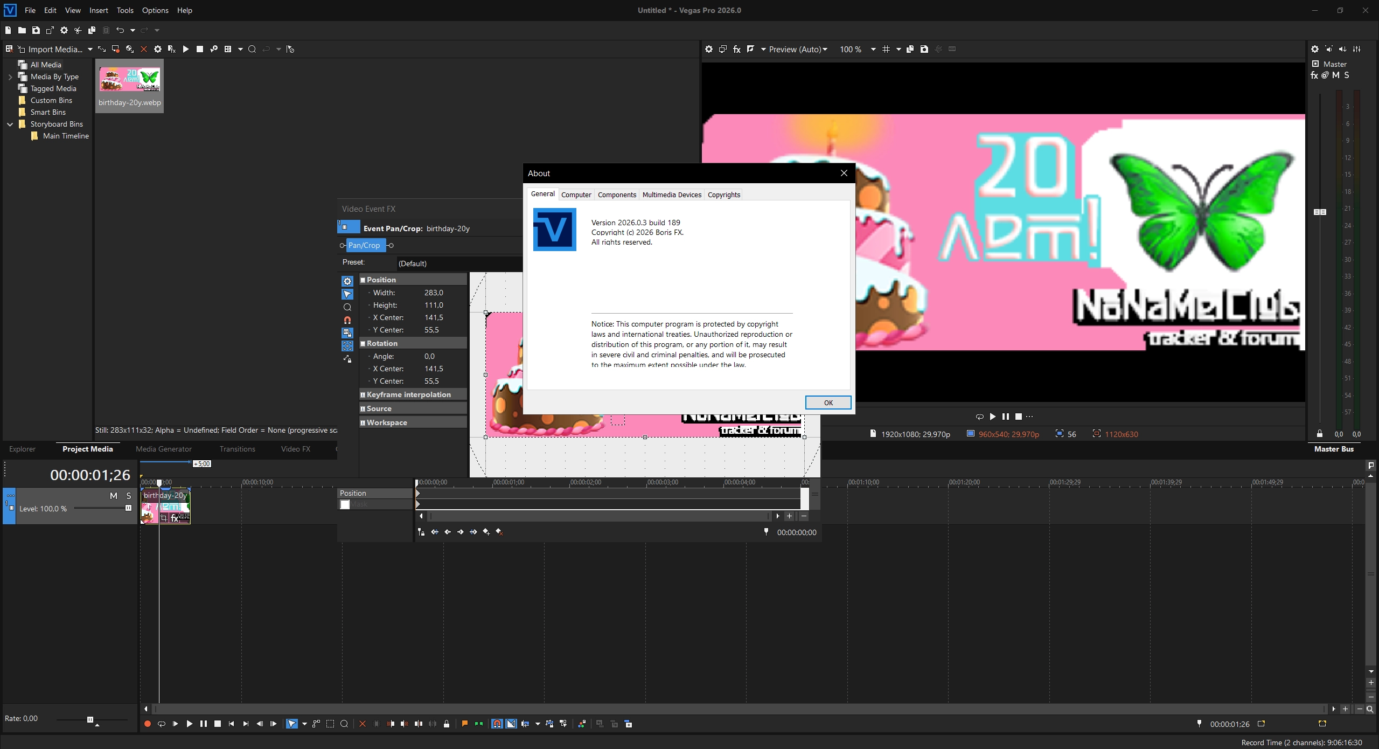Copy preview snapshot to clipboard

[x=910, y=49]
